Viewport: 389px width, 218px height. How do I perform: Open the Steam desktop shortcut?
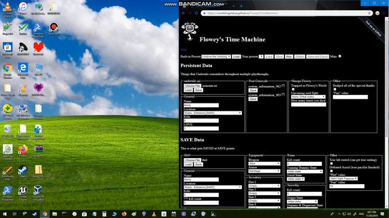coord(23,171)
